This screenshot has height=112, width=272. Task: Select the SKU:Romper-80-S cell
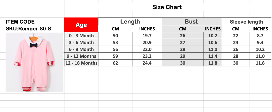coord(28,29)
